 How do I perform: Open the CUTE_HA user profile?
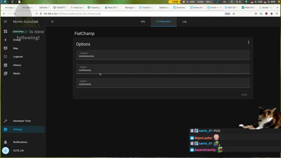pos(18,150)
